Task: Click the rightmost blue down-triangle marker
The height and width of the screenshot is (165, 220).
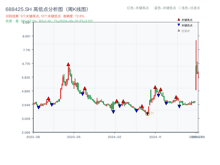Action: pos(179,106)
